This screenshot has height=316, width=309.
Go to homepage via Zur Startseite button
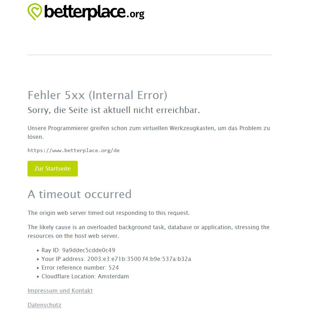pos(53,168)
